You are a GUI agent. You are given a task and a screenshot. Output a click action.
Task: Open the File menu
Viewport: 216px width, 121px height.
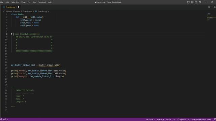tap(2, 2)
